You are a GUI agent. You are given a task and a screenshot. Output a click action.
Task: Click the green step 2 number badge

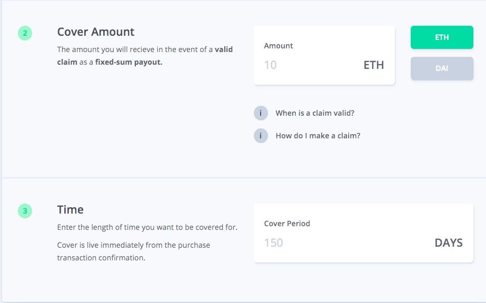(x=25, y=33)
